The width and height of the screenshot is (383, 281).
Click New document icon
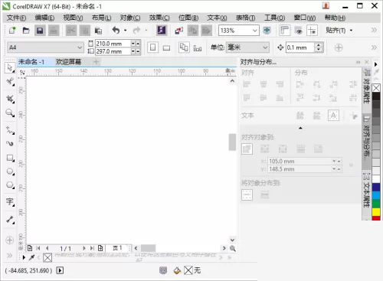(12, 31)
